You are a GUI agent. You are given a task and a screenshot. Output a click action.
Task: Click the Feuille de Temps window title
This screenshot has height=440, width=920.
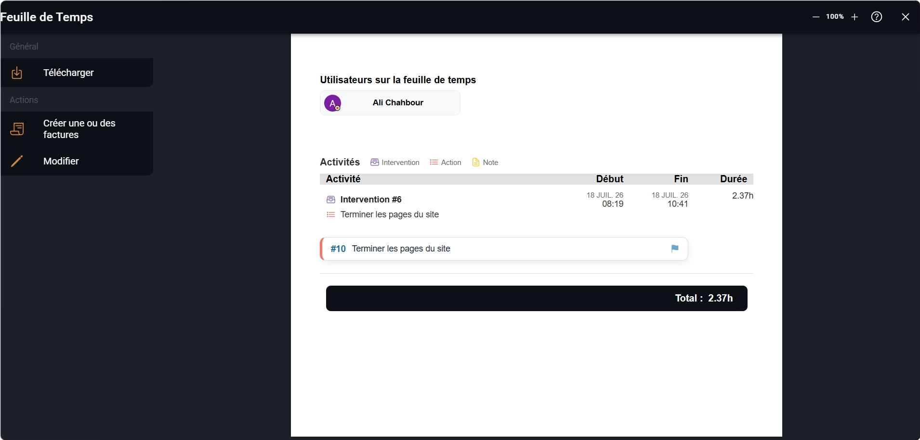[x=47, y=17]
